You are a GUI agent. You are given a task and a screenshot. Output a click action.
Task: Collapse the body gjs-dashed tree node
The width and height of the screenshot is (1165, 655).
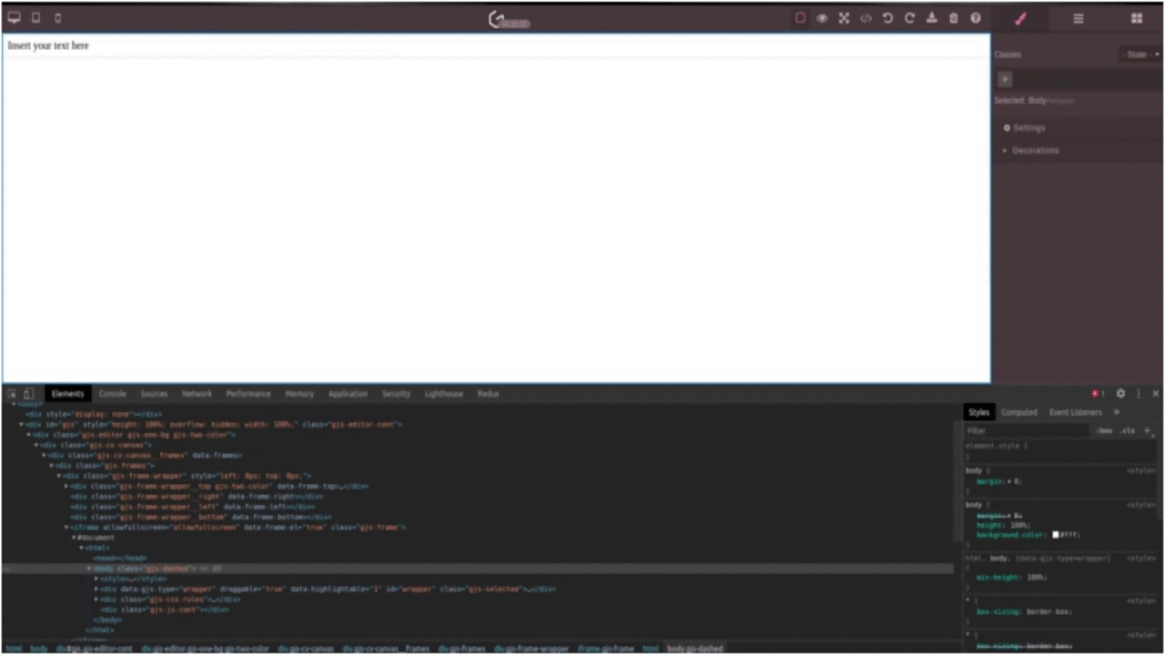point(88,568)
